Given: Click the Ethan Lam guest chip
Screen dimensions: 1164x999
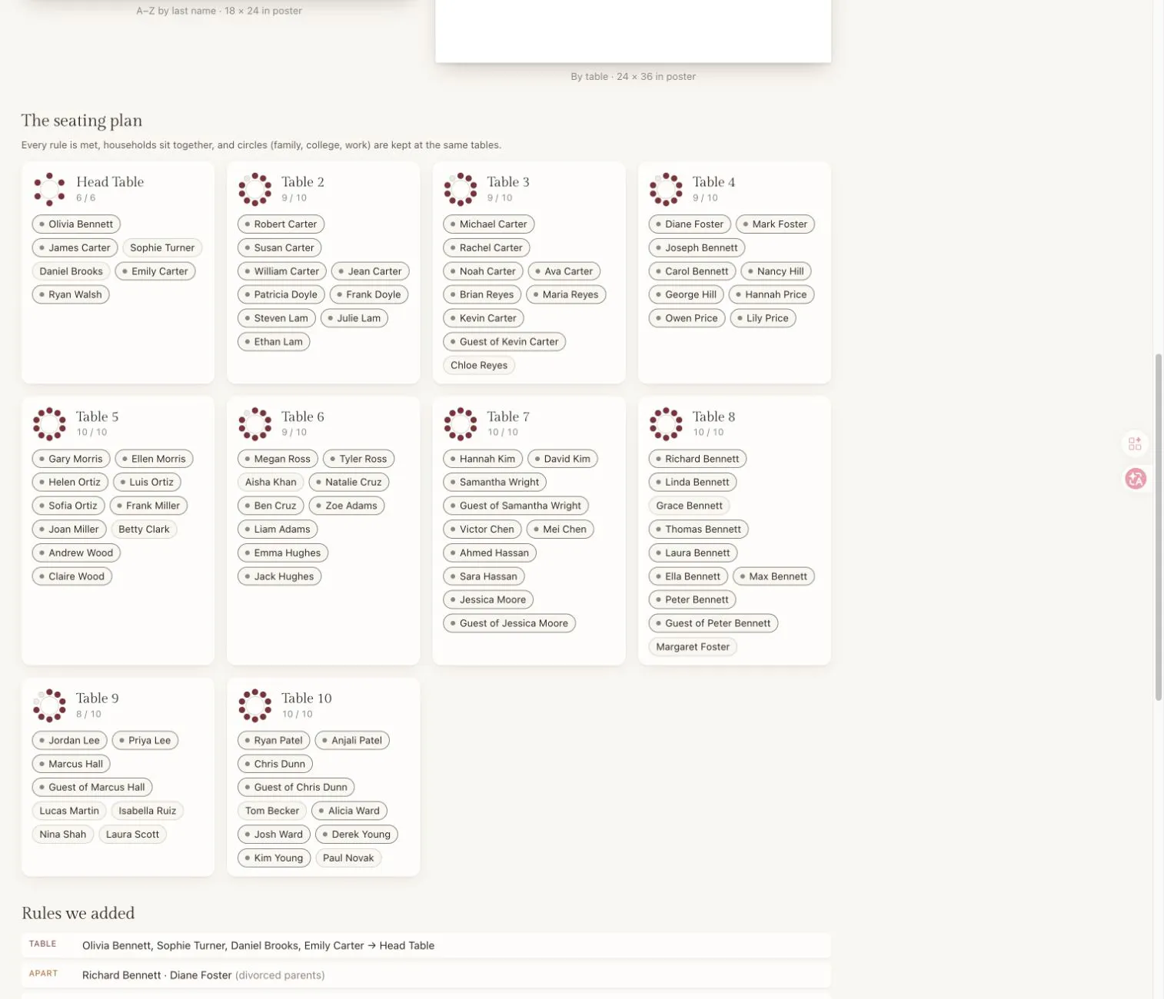Looking at the screenshot, I should pos(274,342).
